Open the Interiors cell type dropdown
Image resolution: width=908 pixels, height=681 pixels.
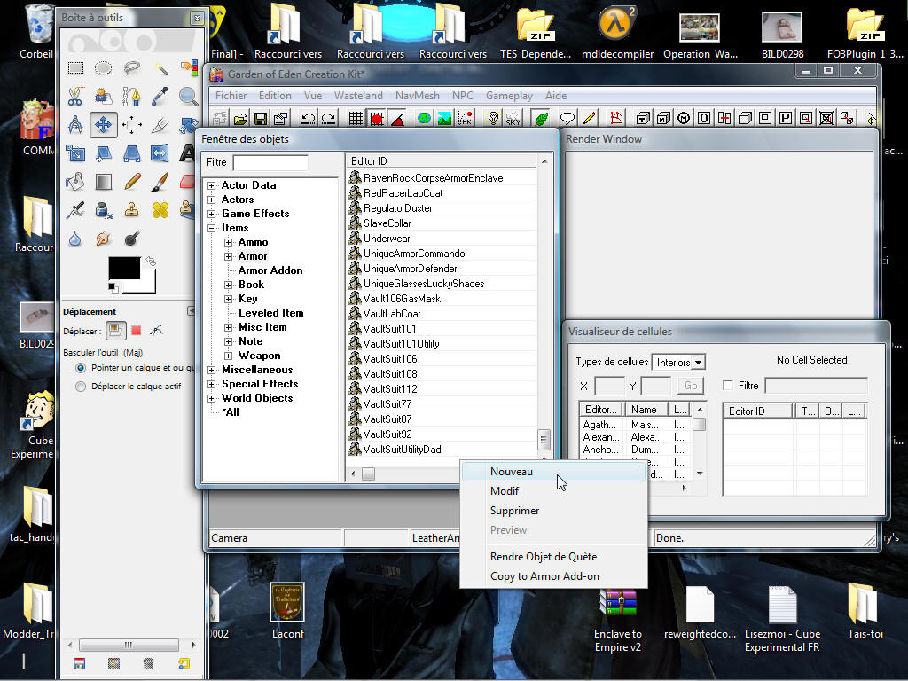[x=699, y=363]
